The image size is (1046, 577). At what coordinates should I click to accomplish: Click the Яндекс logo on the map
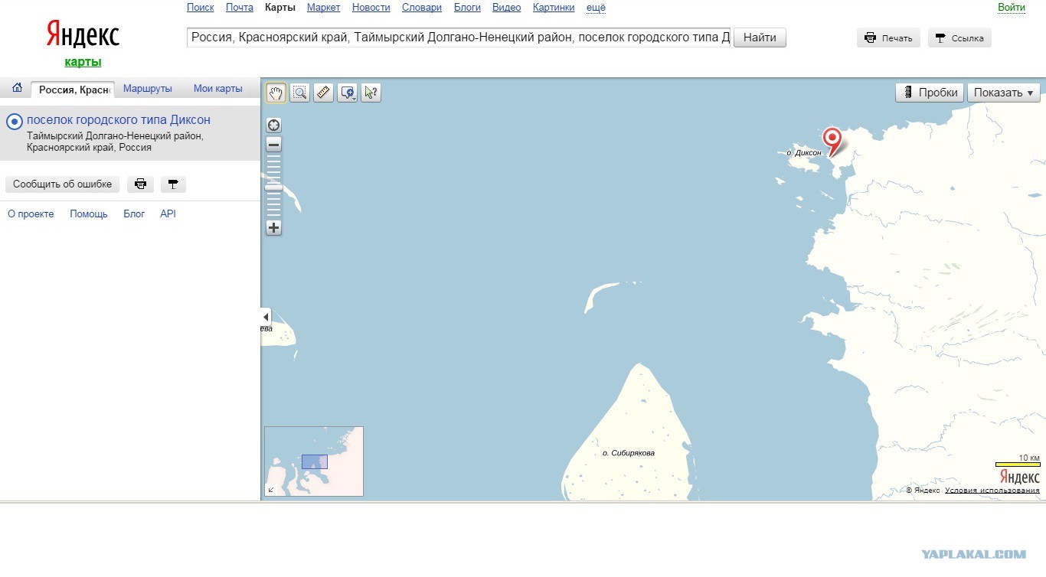(x=1020, y=477)
